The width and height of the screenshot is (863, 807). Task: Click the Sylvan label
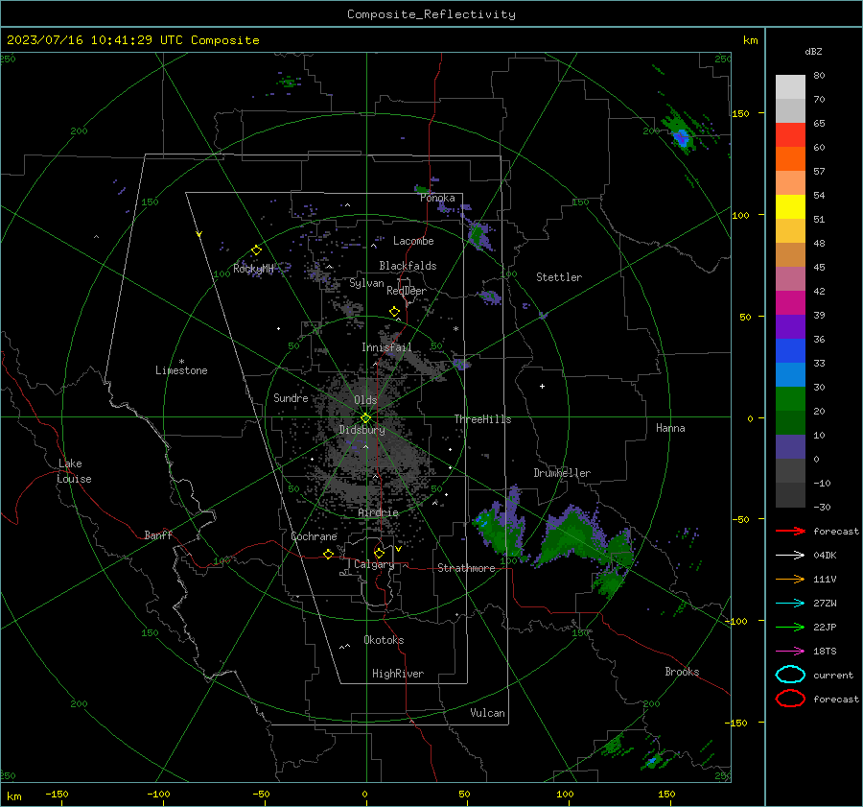coord(366,283)
